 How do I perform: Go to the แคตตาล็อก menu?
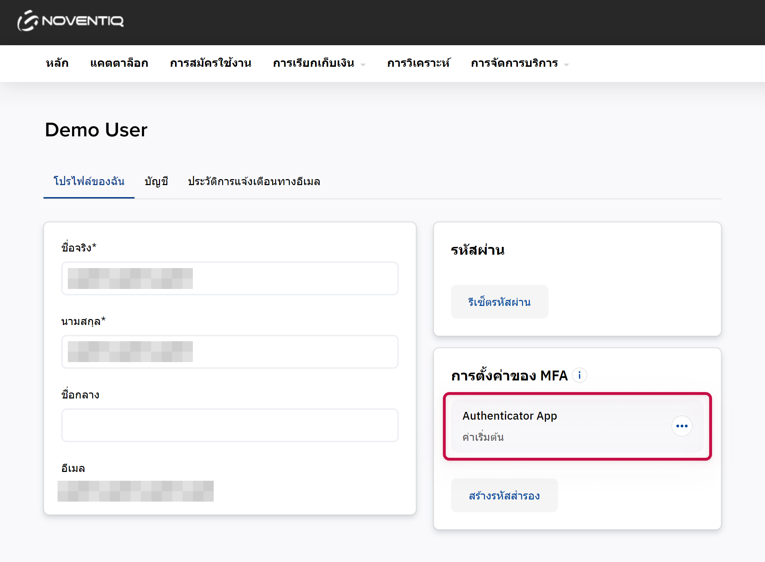click(x=119, y=63)
